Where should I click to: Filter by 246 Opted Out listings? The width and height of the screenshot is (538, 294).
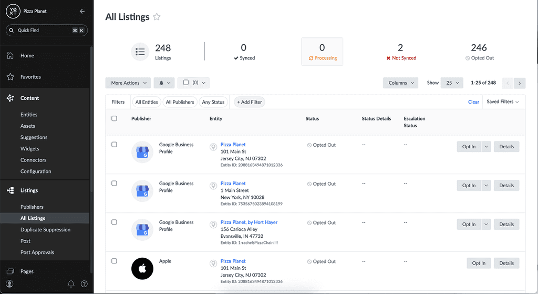[479, 52]
